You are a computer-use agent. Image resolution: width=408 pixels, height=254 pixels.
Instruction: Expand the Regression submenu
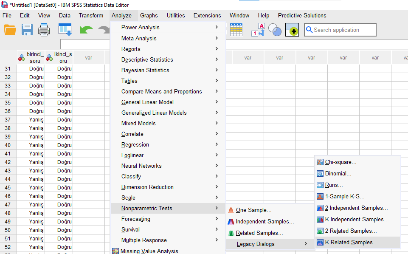pyautogui.click(x=135, y=144)
